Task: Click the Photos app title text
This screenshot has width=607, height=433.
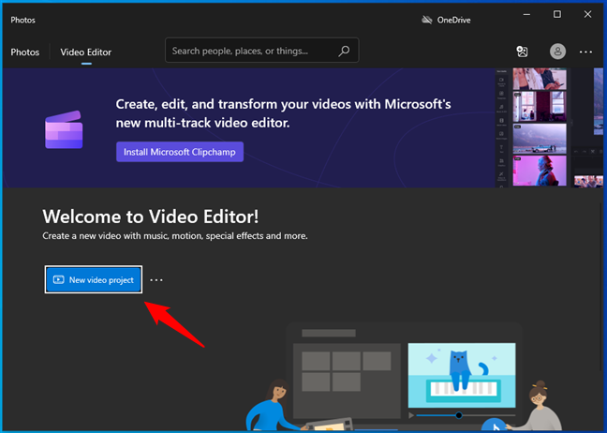Action: click(22, 20)
